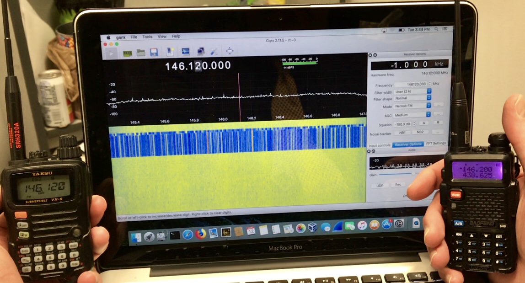Image resolution: width=525 pixels, height=283 pixels.
Task: Open System Preferences gear in Dock
Action: [x=399, y=224]
